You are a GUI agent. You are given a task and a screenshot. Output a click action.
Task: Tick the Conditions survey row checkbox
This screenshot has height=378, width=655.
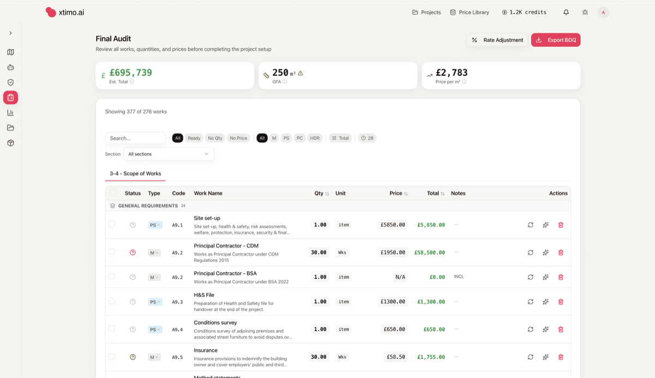[111, 329]
